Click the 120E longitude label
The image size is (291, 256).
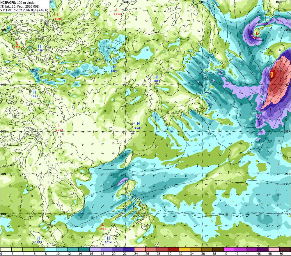(126, 2)
